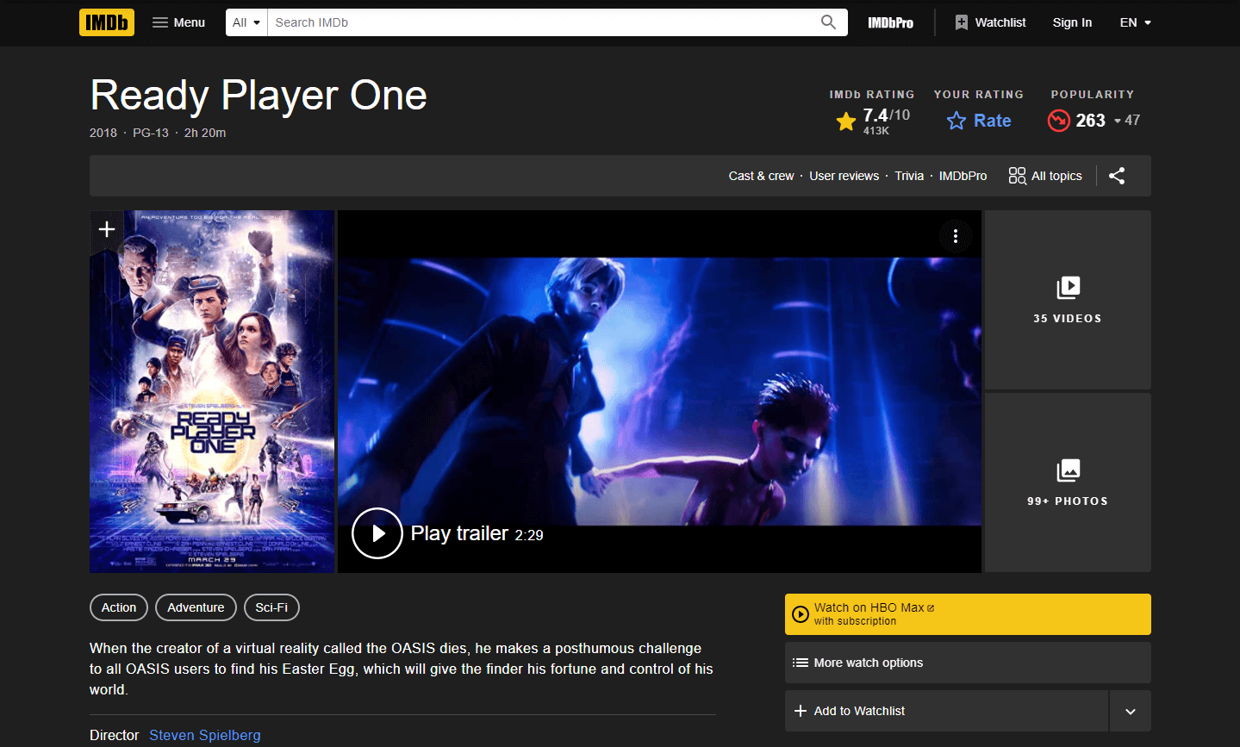Share this title using the share icon

tap(1117, 176)
